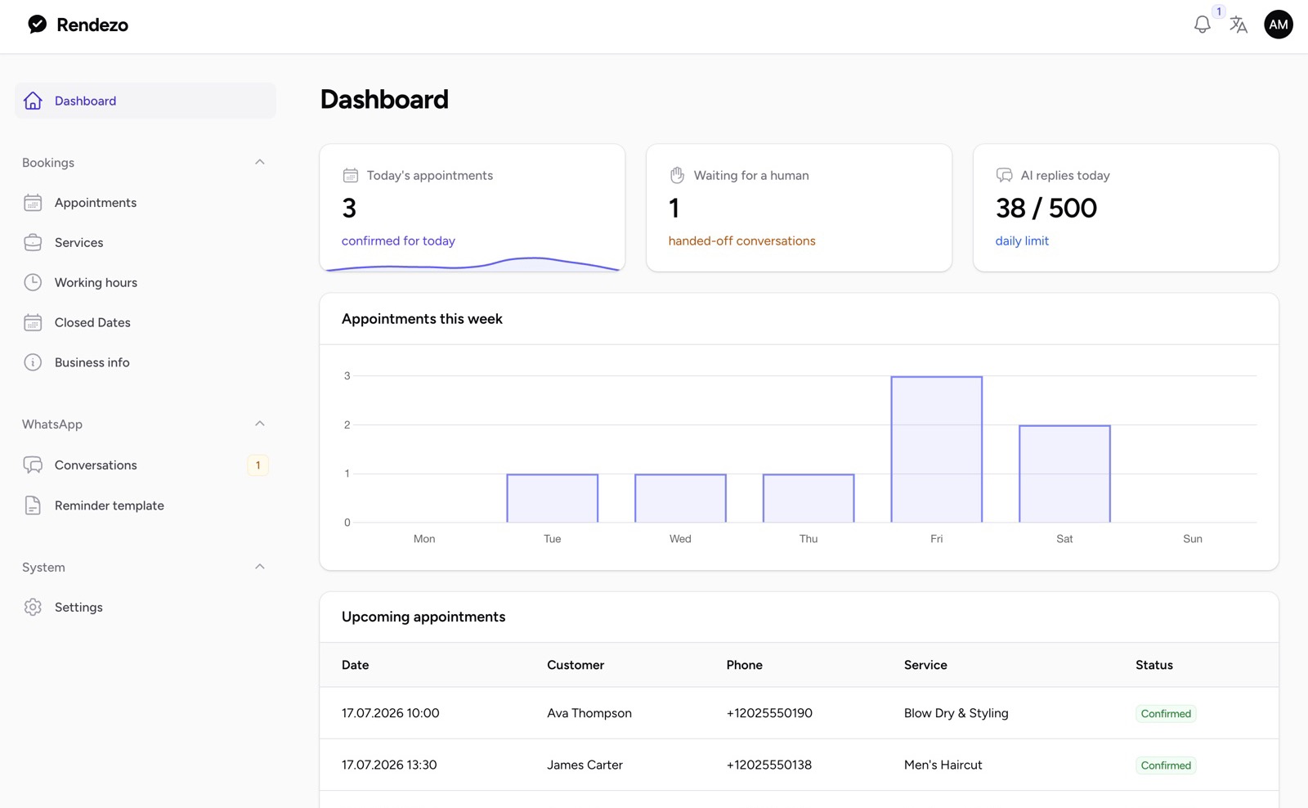
Task: Open Closed Dates in the sidebar
Action: tap(146, 322)
